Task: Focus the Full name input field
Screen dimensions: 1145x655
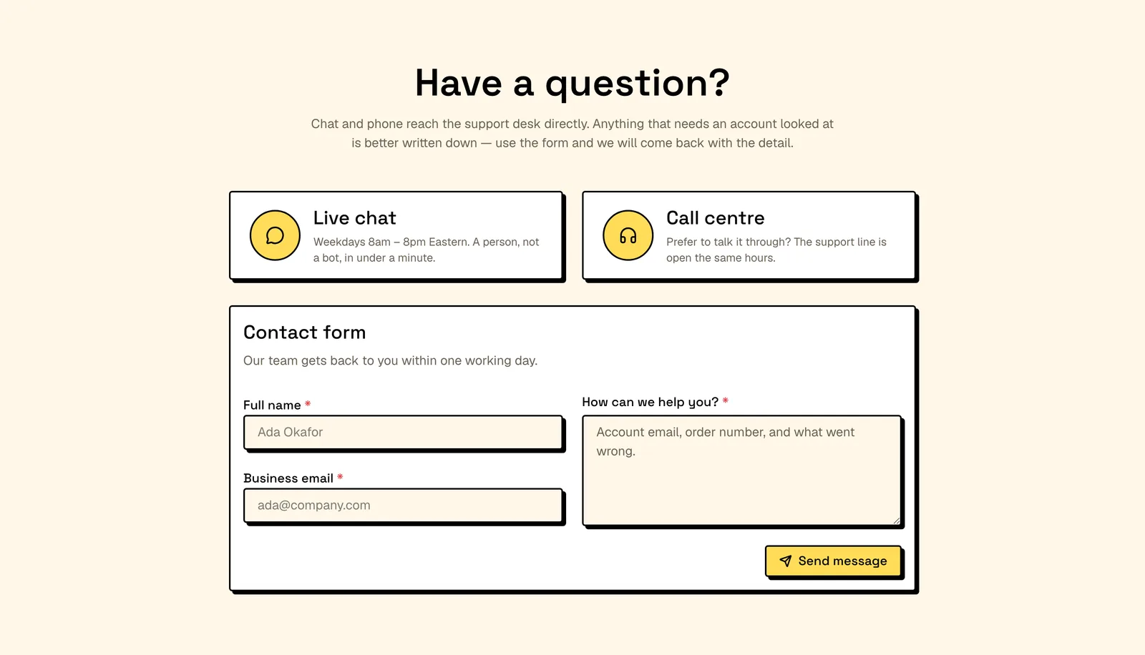Action: 403,432
